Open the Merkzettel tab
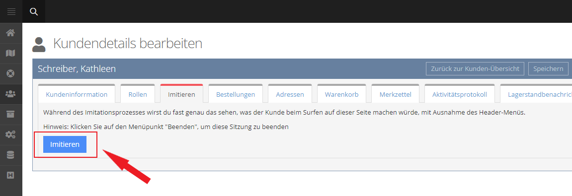This screenshot has width=572, height=196. (x=396, y=94)
